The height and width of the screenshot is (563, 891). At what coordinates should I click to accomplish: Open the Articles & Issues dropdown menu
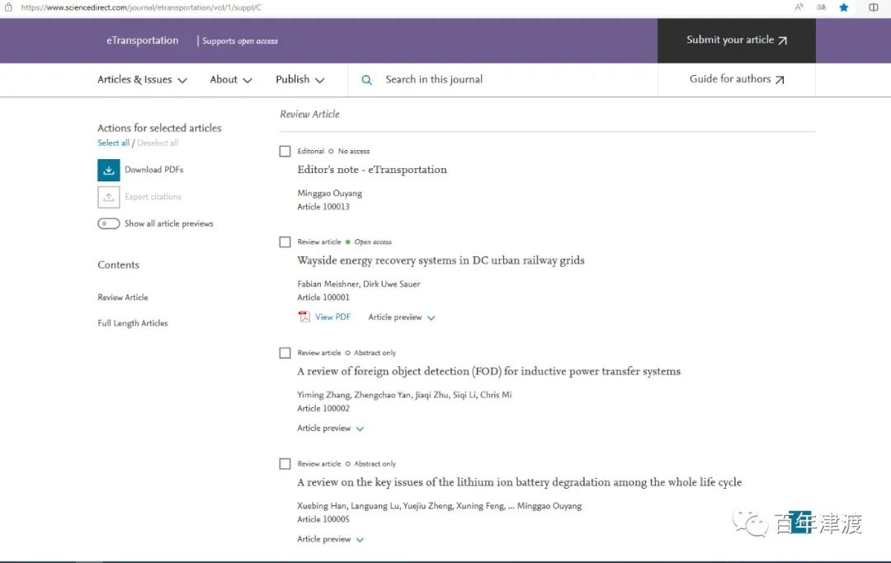[142, 80]
